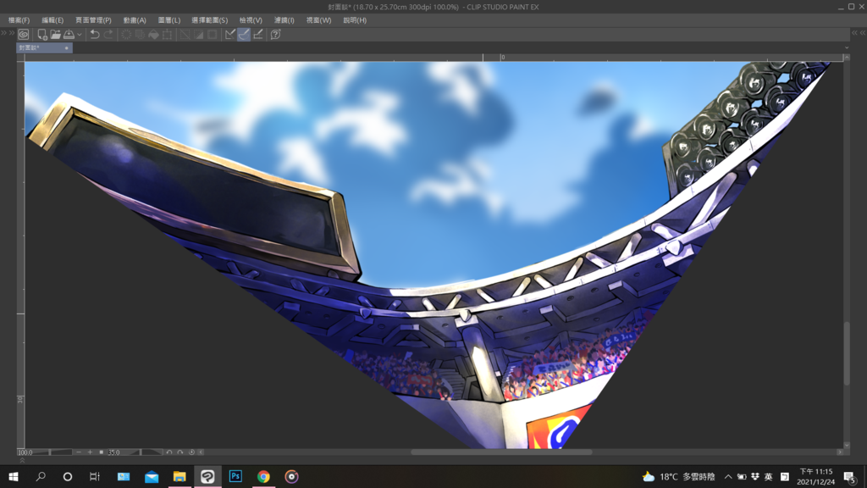Viewport: 867px width, 488px height.
Task: Click the Fill bucket toolbar icon
Action: (154, 34)
